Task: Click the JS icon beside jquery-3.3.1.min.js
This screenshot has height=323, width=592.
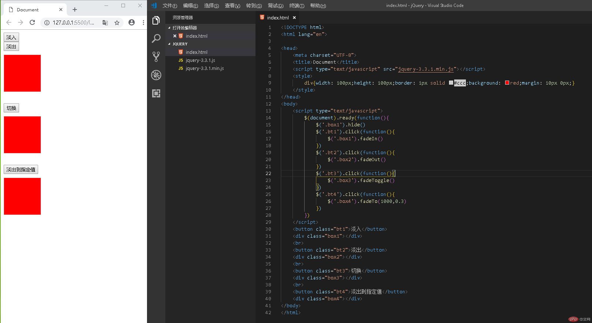Action: click(181, 68)
